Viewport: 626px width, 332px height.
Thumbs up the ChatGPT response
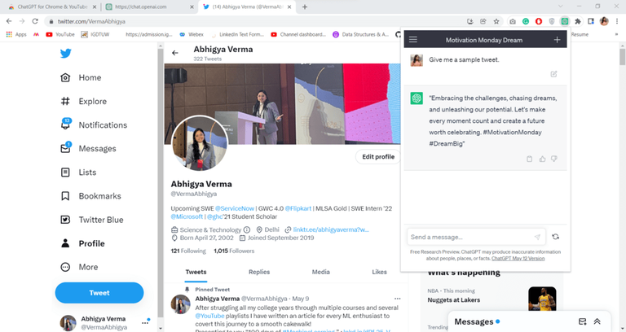[x=542, y=159]
